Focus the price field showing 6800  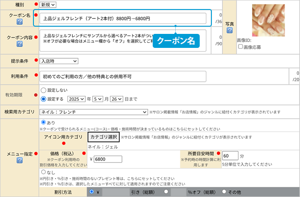(x=108, y=159)
